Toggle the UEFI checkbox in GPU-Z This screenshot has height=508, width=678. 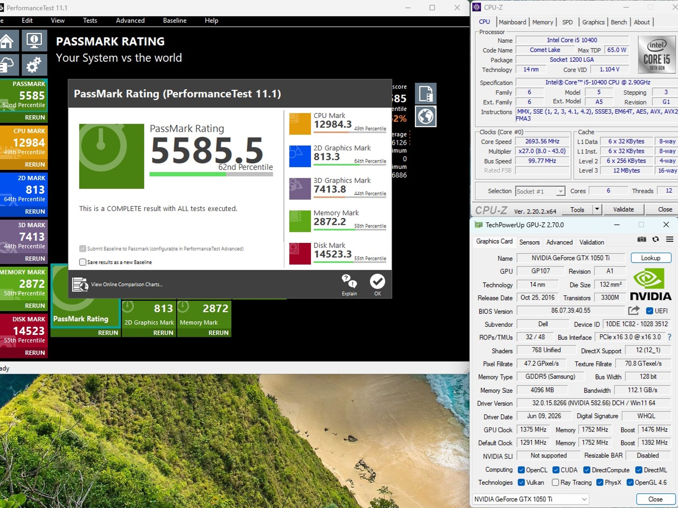(650, 311)
